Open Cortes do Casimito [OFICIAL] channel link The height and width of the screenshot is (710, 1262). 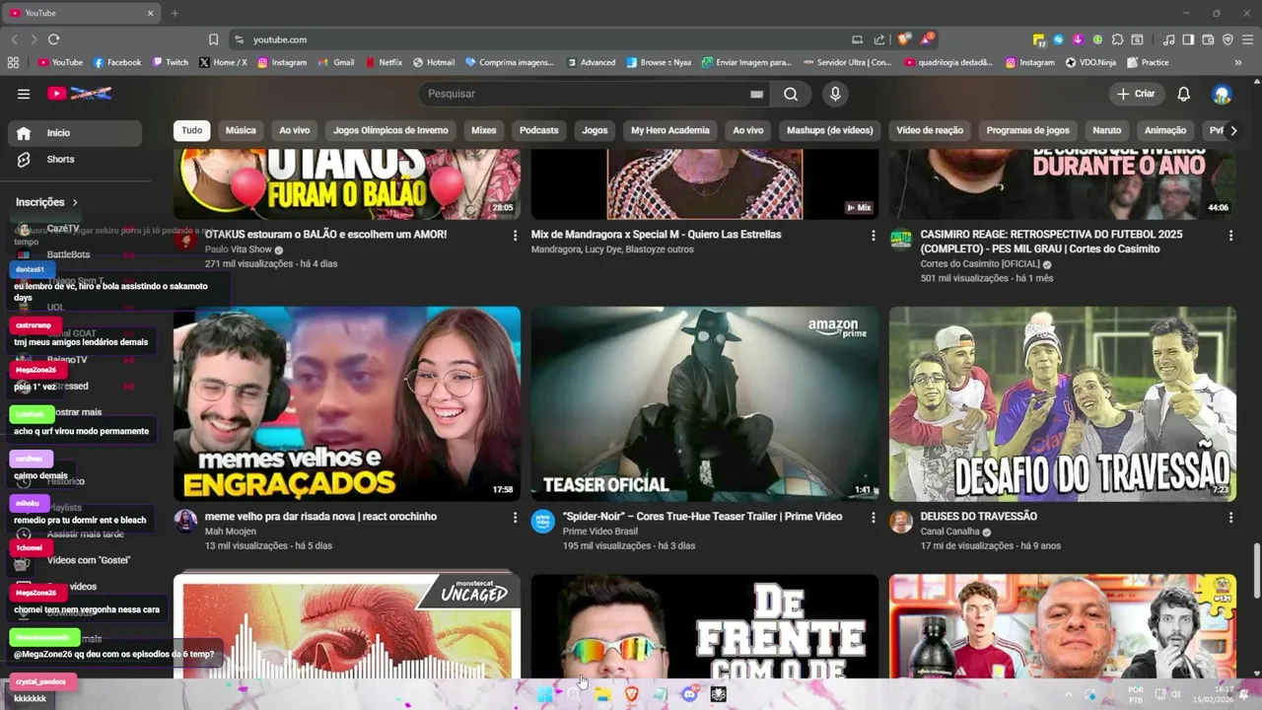(982, 264)
